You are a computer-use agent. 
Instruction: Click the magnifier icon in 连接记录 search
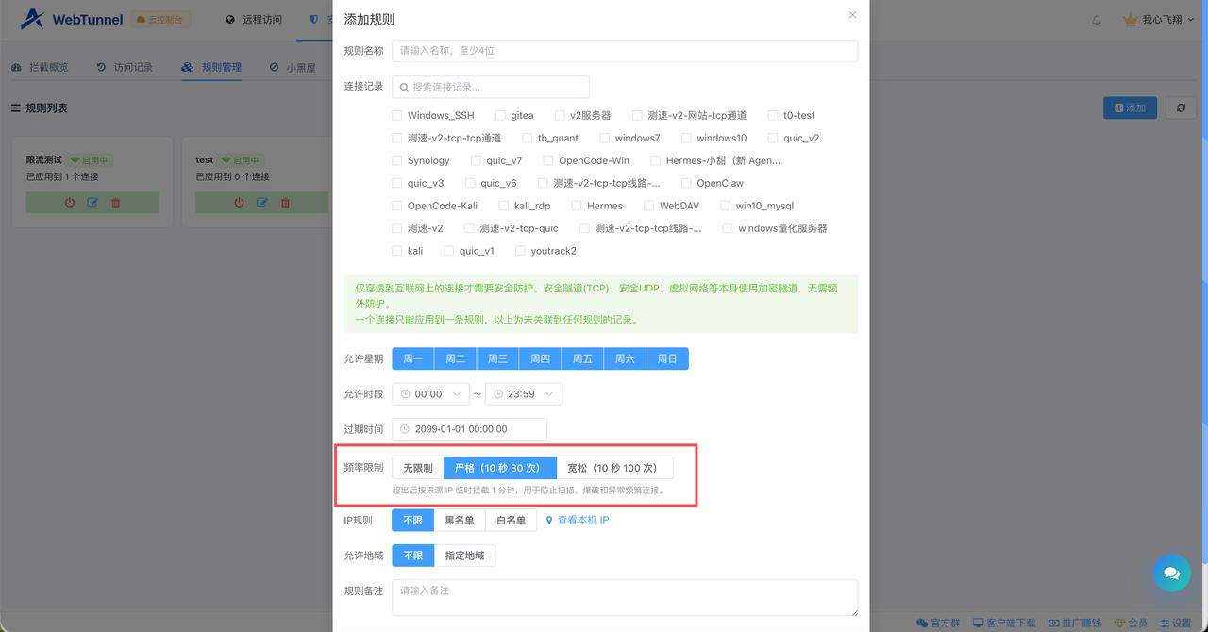[404, 87]
